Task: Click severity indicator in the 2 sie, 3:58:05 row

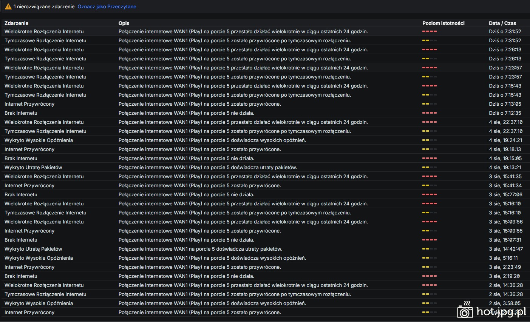Action: (430, 303)
